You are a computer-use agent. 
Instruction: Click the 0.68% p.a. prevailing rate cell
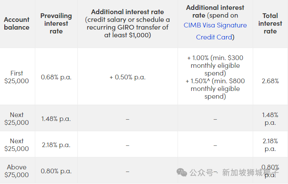(x=56, y=77)
